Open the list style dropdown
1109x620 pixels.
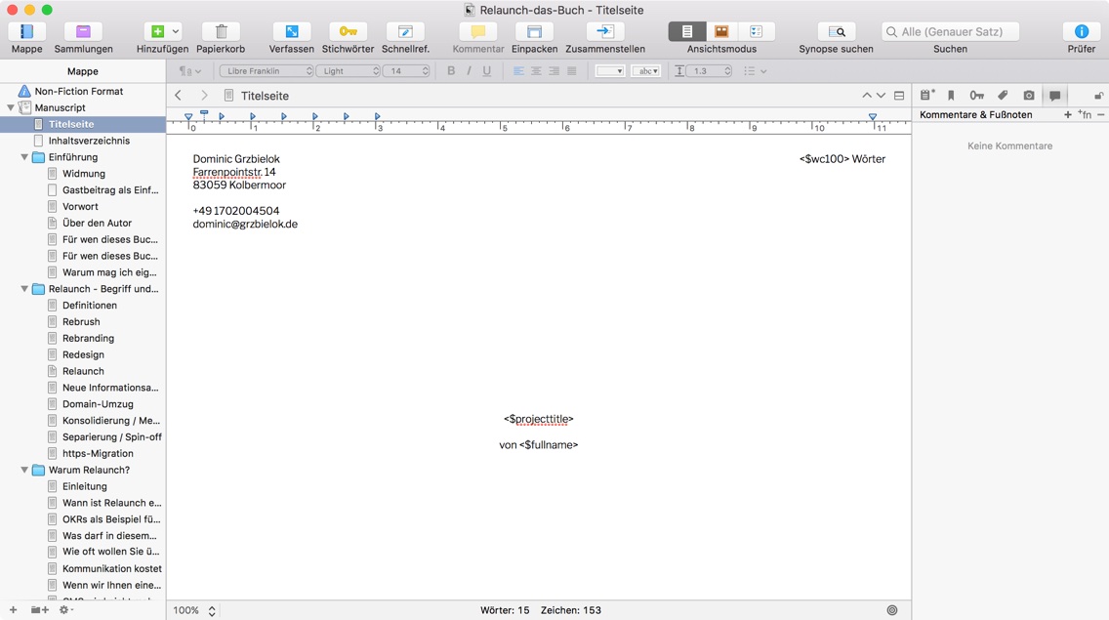[x=756, y=70]
